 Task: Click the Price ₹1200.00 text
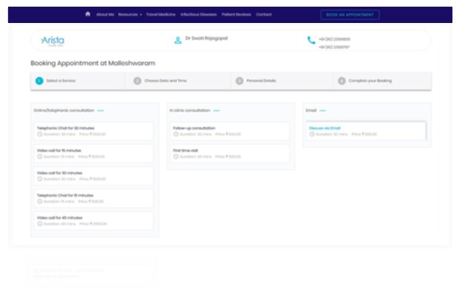[x=93, y=134]
